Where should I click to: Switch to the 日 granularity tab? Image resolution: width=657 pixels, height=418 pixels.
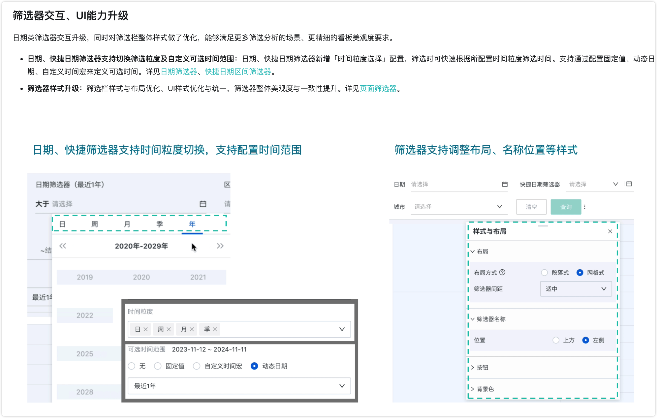point(63,224)
